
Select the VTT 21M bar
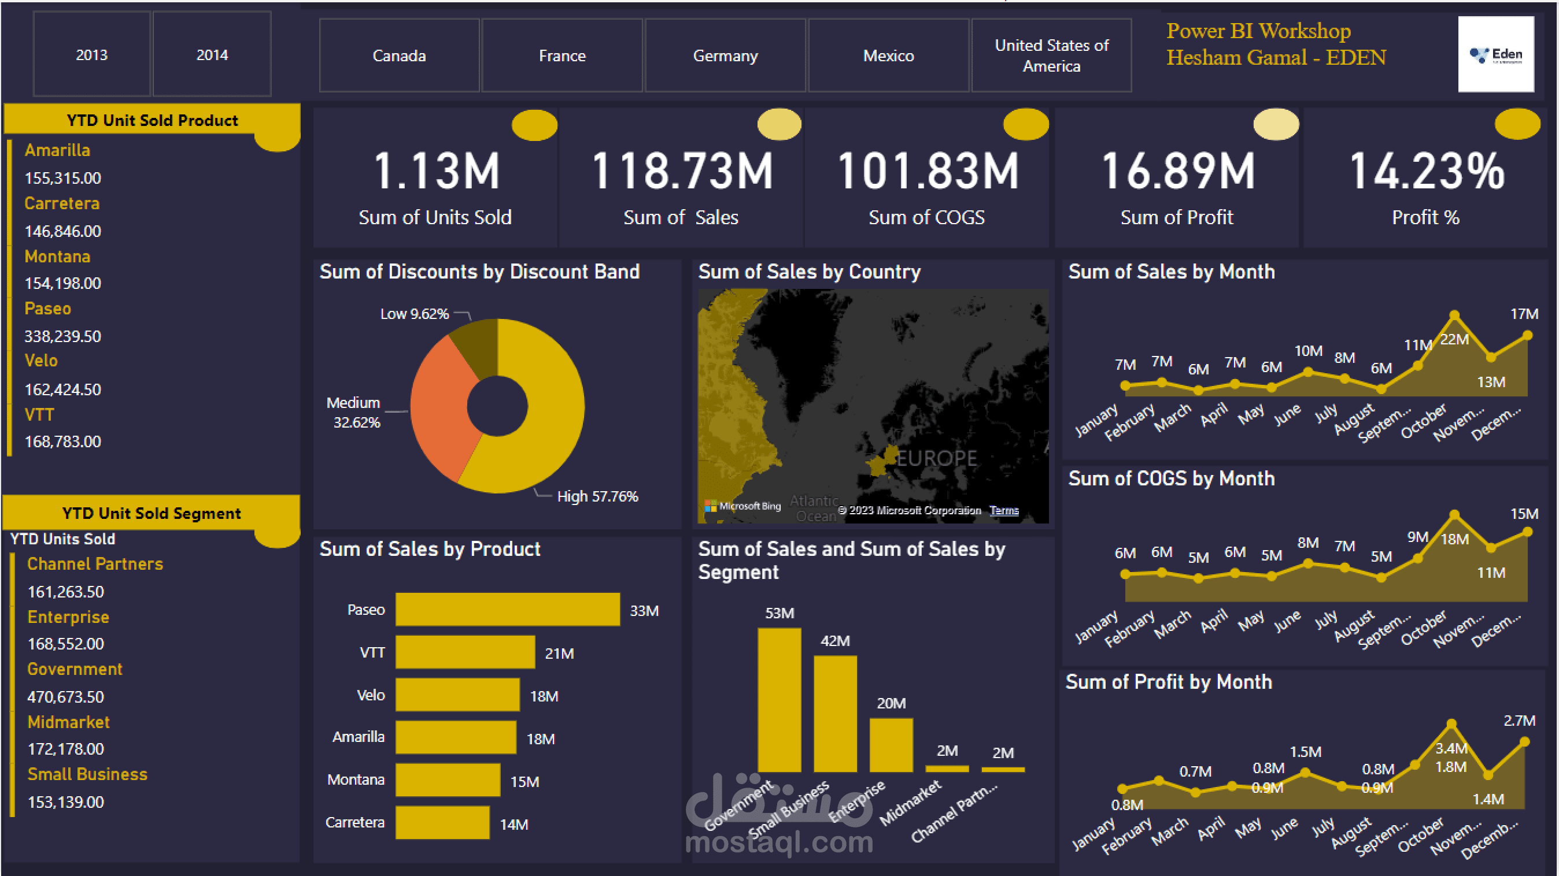466,652
